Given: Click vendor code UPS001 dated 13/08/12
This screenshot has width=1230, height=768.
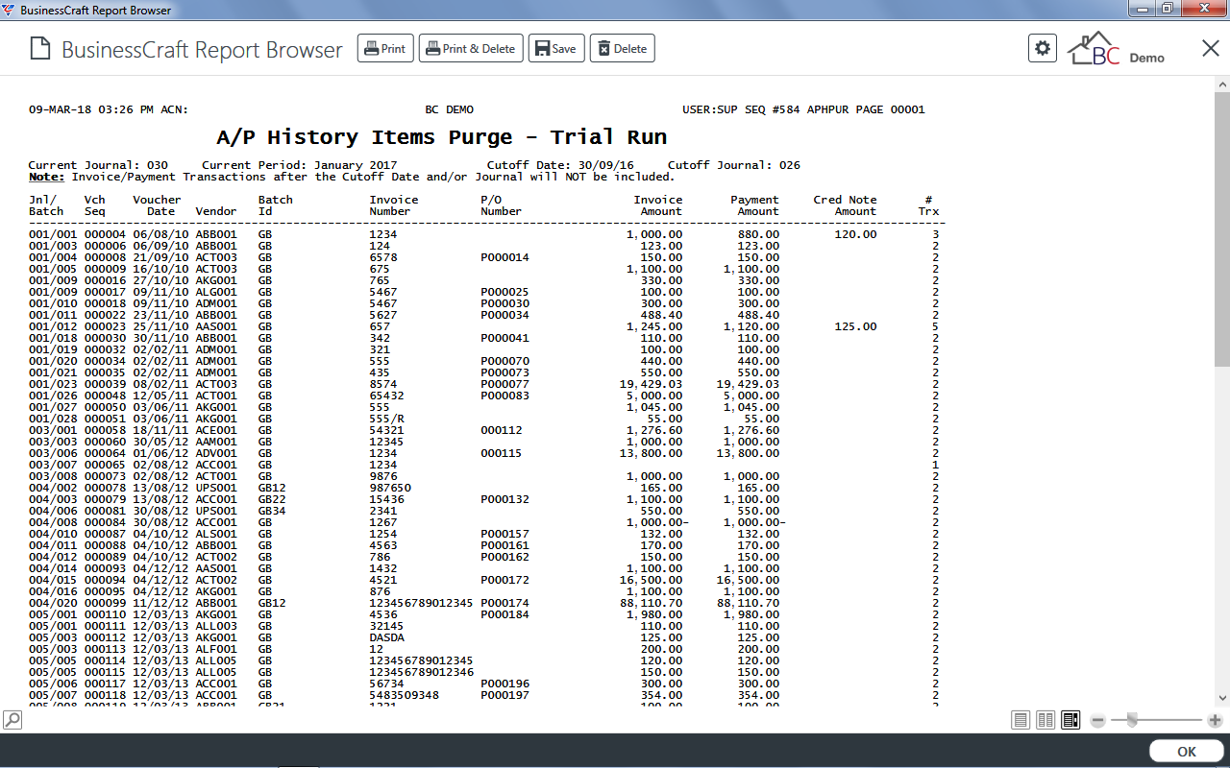Looking at the screenshot, I should tap(216, 488).
